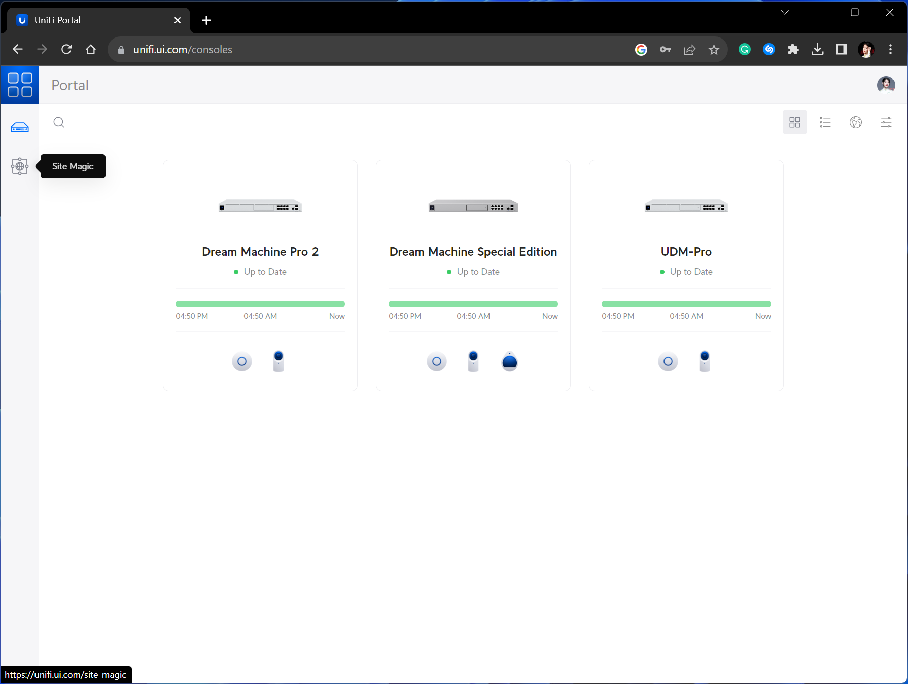This screenshot has height=684, width=908.
Task: Click Dream Machine Special Edition uptime bar
Action: [473, 304]
